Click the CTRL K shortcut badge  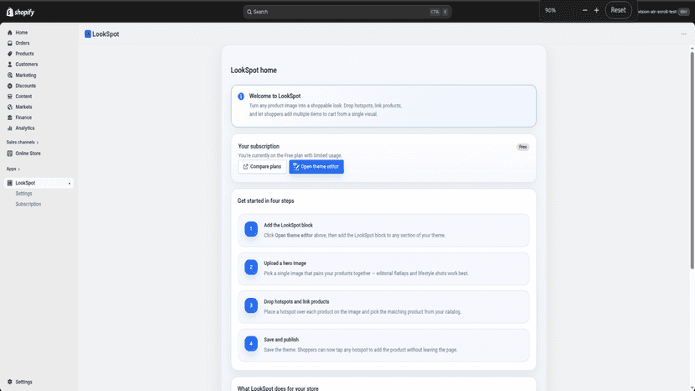coord(439,12)
